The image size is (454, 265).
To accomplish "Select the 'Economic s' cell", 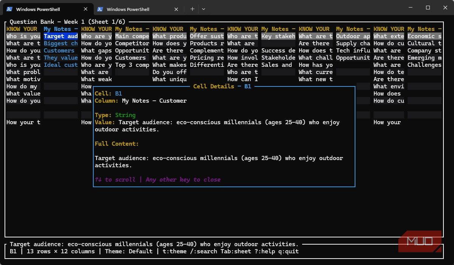I will 425,36.
